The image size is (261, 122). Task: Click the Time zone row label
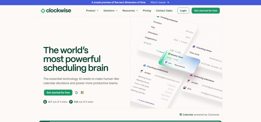point(194,53)
